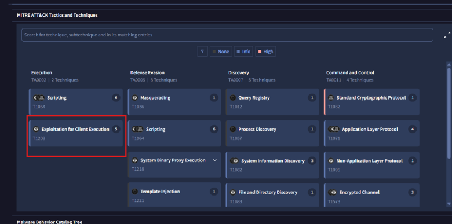Click the Defense Evasion tactic heading
Image resolution: width=452 pixels, height=224 pixels.
point(147,72)
